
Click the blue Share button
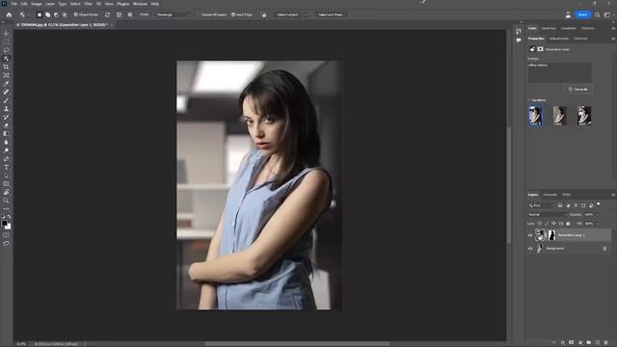tap(582, 14)
